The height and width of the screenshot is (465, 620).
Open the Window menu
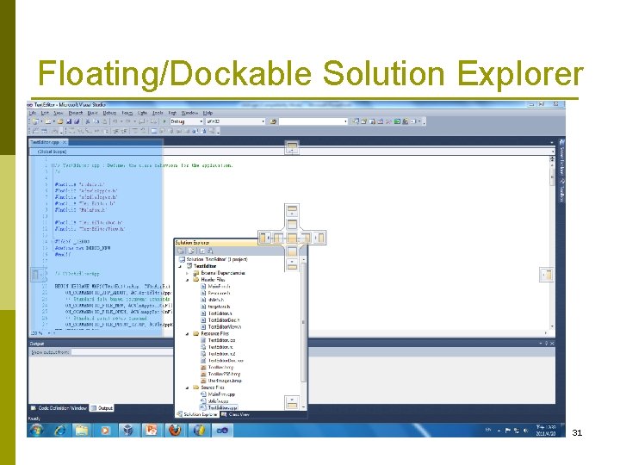189,113
